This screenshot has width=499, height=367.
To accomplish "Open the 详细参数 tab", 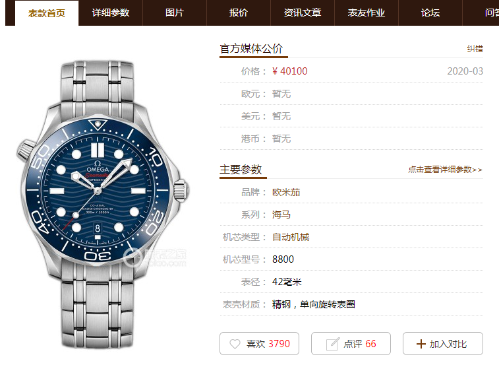I will click(111, 13).
